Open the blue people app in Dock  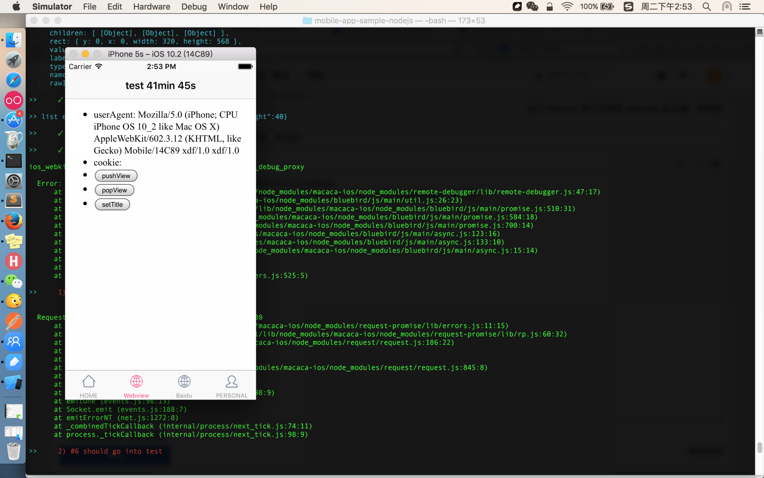coord(14,342)
